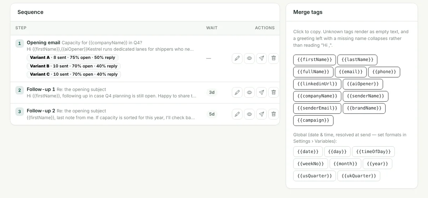Copy the {{usQuarter}} global tag
The height and width of the screenshot is (198, 428).
coord(315,176)
